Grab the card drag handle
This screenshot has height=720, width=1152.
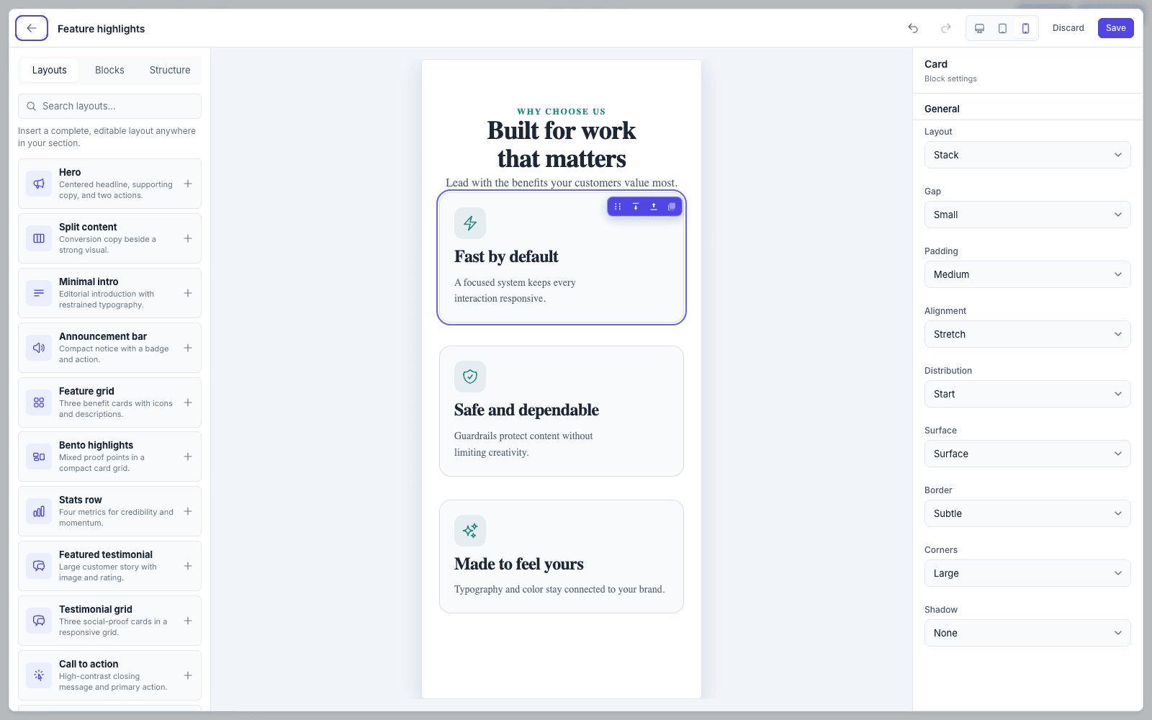point(618,207)
